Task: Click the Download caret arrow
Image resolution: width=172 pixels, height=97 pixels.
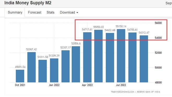Action: tap(77, 13)
